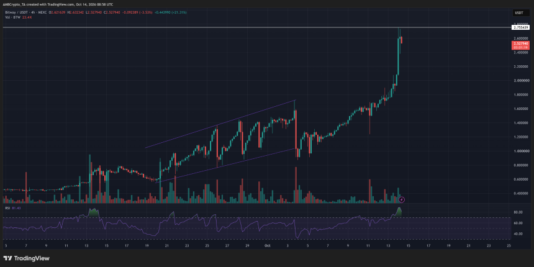The height and width of the screenshot is (267, 534).
Task: Select the grey horizontal resistance line
Action: pyautogui.click(x=256, y=27)
